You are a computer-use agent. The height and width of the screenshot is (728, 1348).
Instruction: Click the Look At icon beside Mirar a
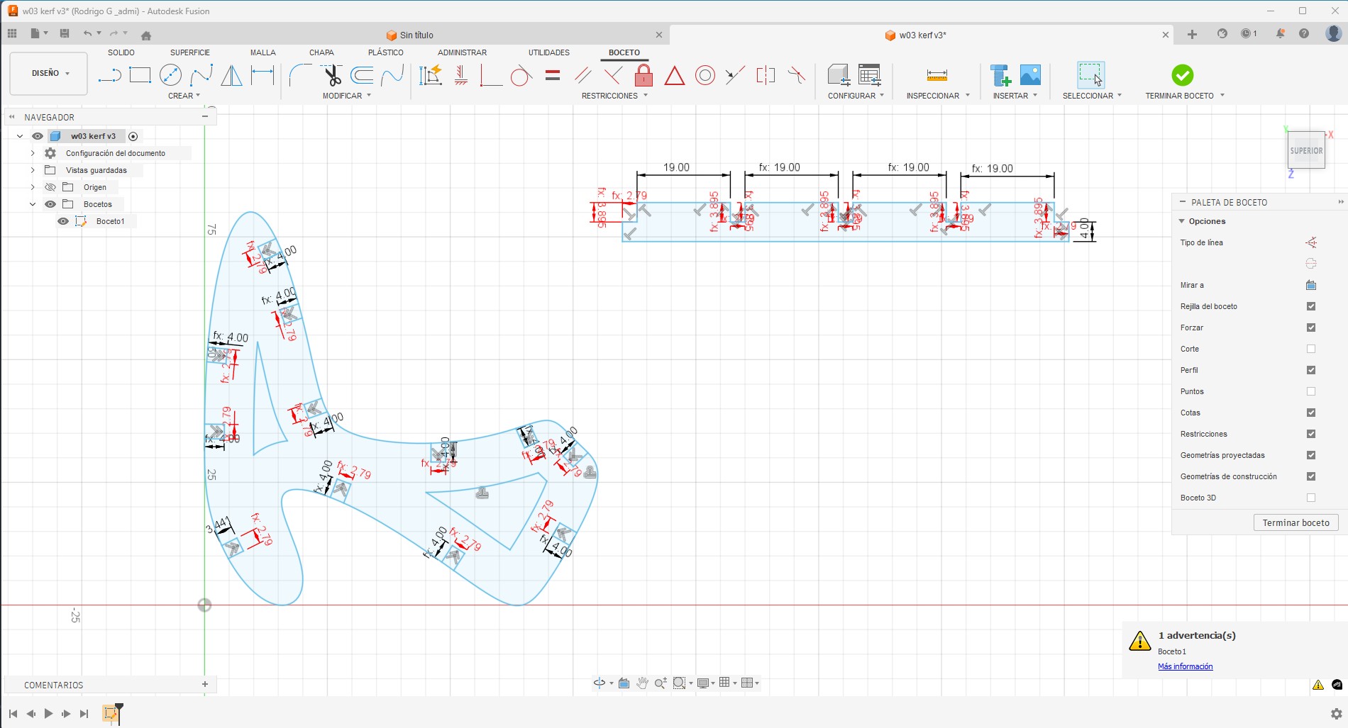(x=1311, y=285)
